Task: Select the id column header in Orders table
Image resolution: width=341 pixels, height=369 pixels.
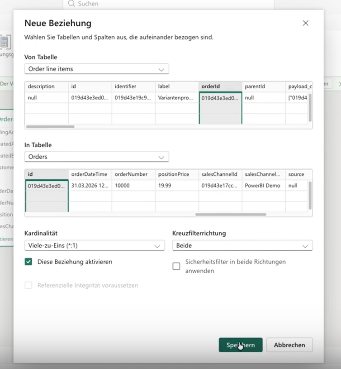Action: pos(47,174)
